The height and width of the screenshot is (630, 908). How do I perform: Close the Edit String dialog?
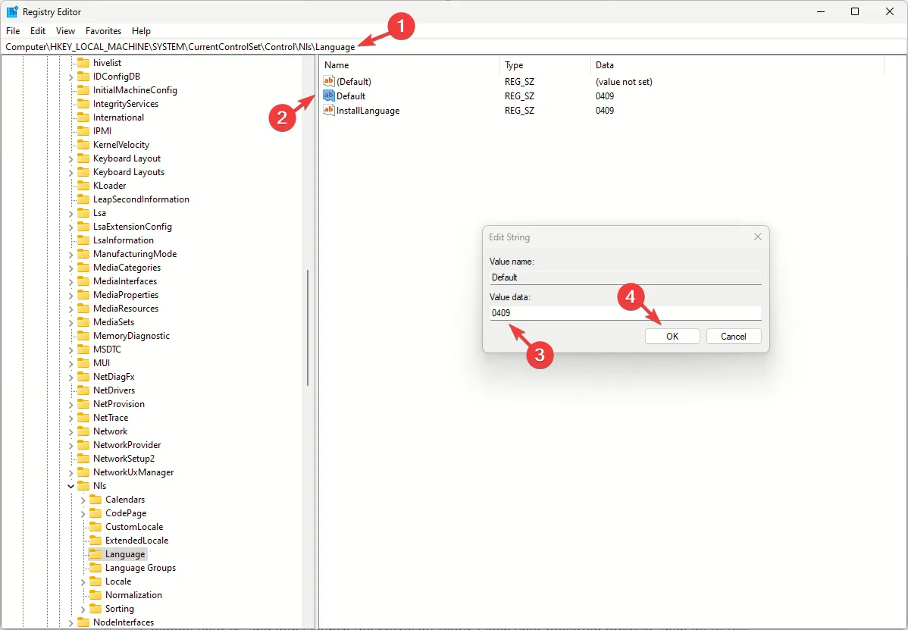757,237
